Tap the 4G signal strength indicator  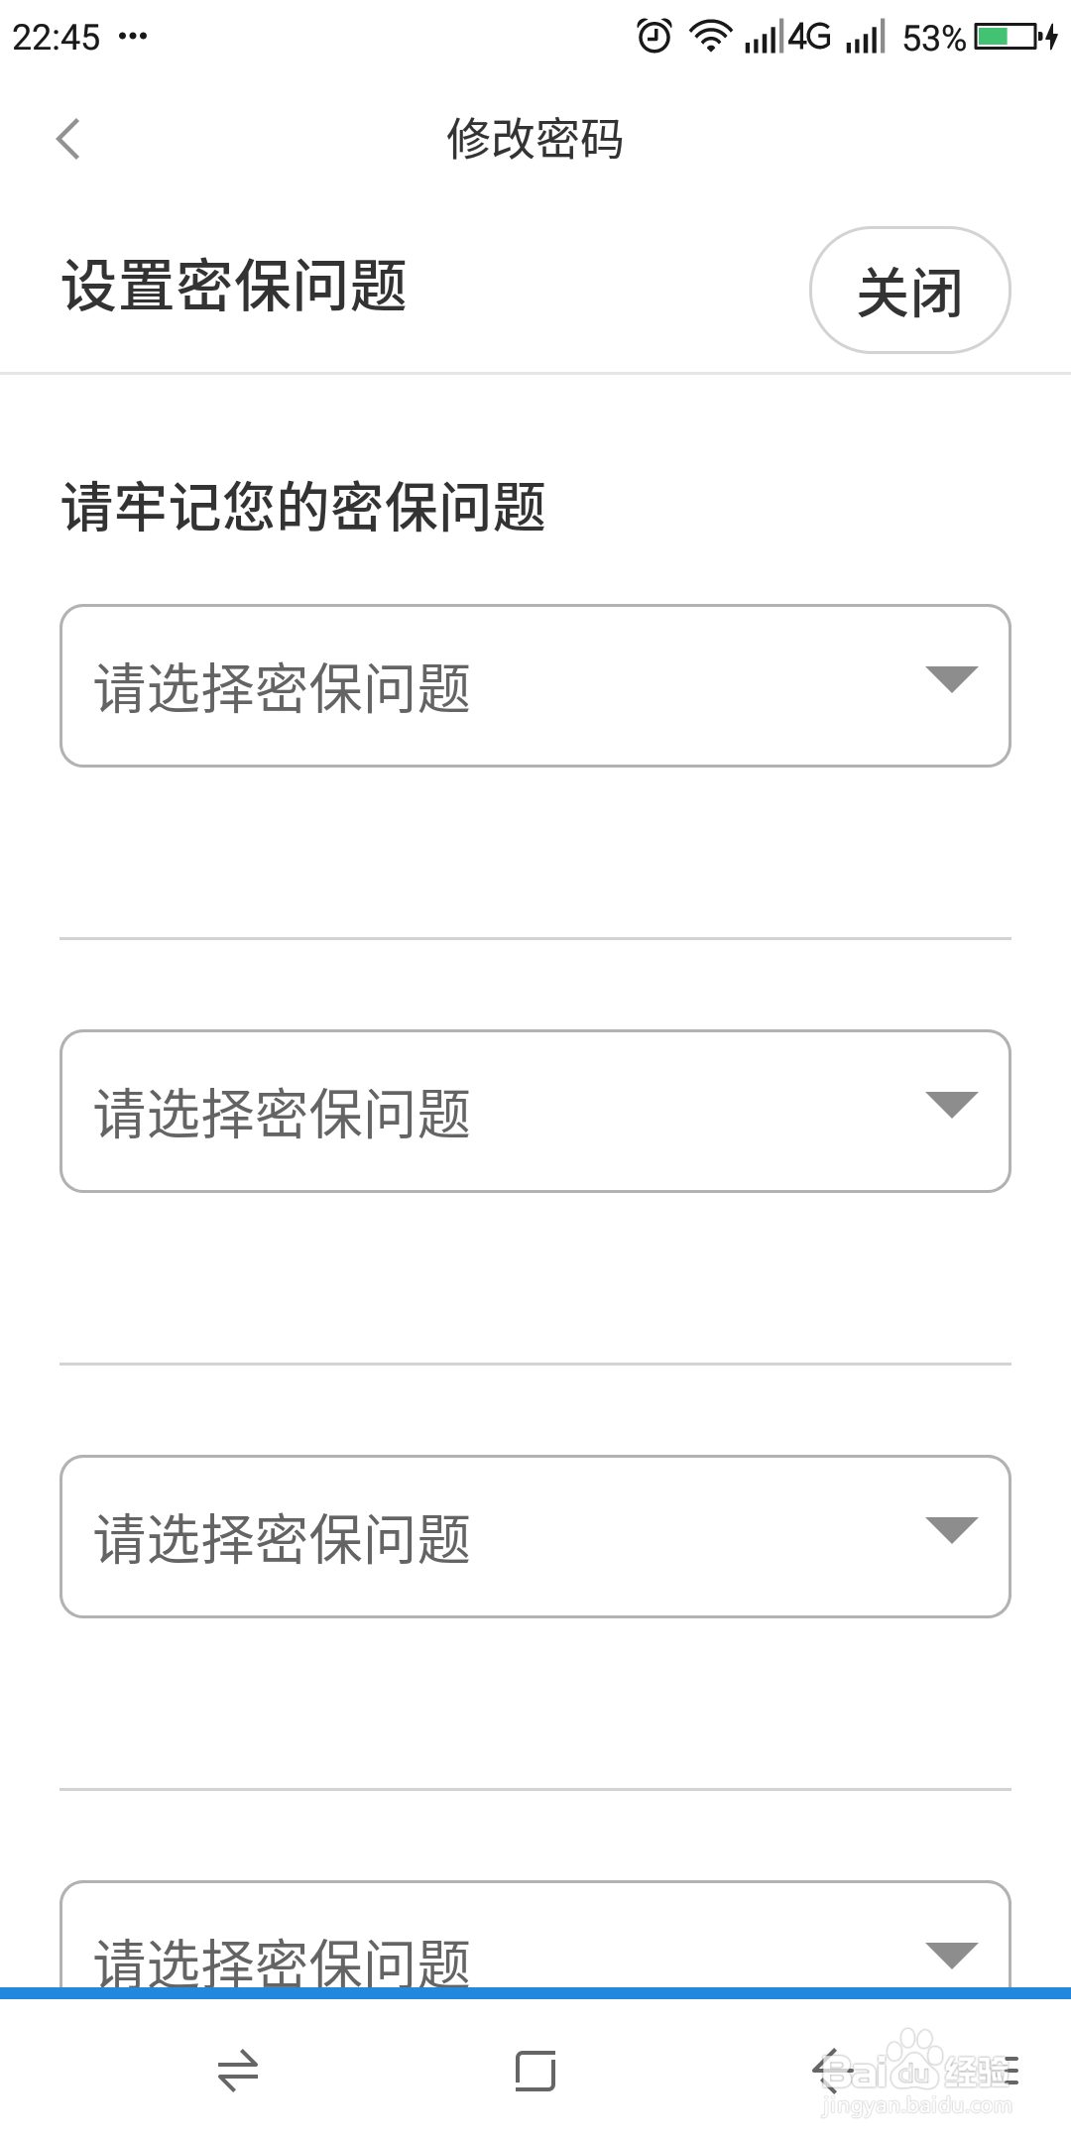(787, 38)
